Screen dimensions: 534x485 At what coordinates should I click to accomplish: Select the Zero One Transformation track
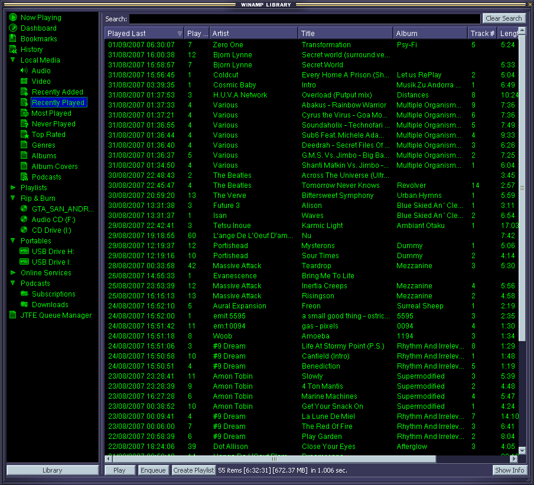pyautogui.click(x=312, y=45)
